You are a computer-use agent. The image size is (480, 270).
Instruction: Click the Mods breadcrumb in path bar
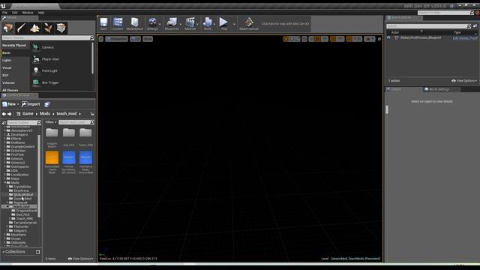pos(45,113)
